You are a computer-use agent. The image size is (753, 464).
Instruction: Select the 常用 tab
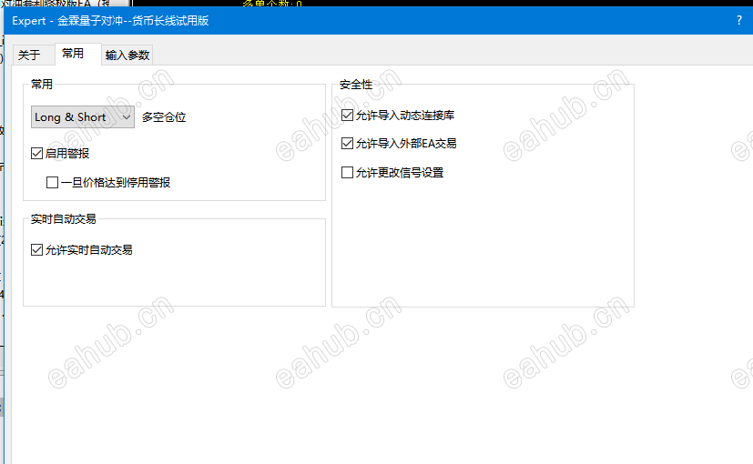(x=77, y=54)
